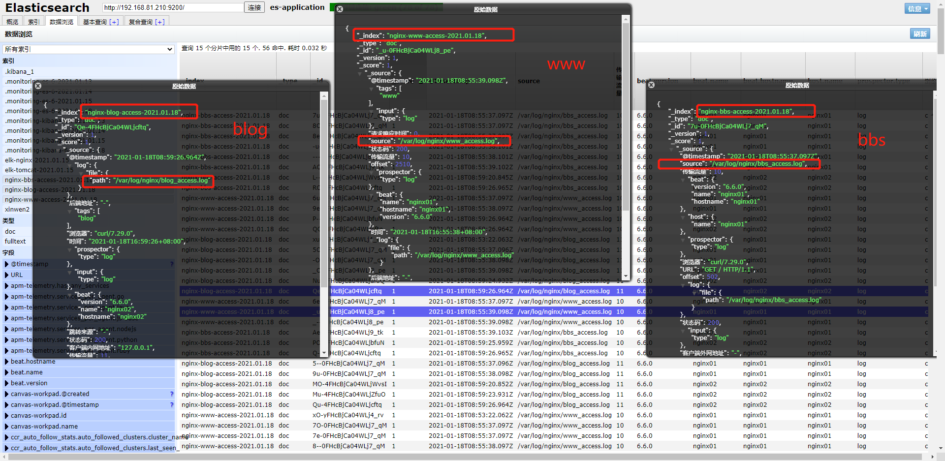The height and width of the screenshot is (461, 945).
Task: Open the 基本查询 tab
Action: pyautogui.click(x=100, y=22)
